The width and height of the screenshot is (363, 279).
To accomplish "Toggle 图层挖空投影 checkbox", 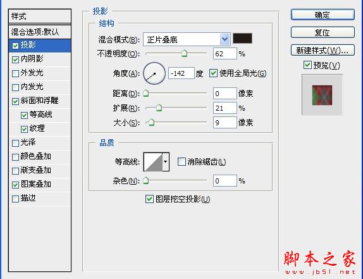I will [149, 199].
